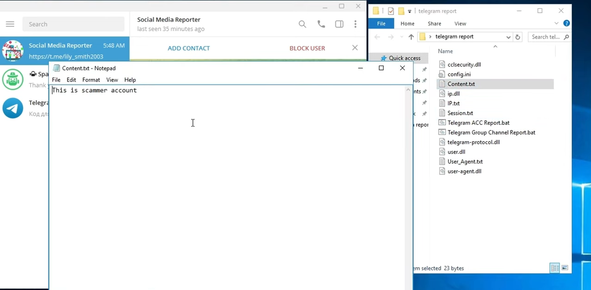Toggle Telegram side panel icon
This screenshot has width=591, height=290.
coord(339,24)
